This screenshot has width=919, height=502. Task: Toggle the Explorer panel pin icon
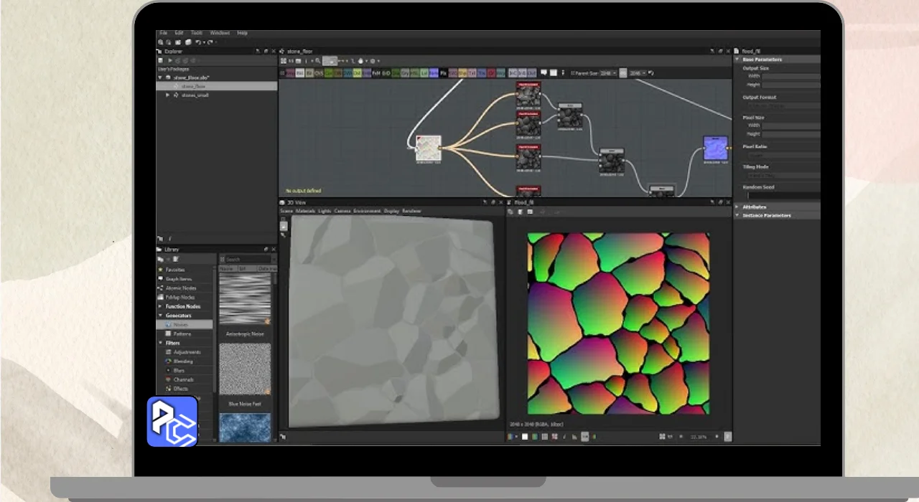tap(257, 51)
